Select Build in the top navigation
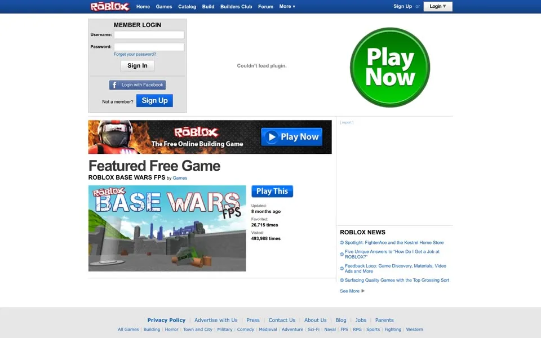This screenshot has height=338, width=541. coord(208,7)
